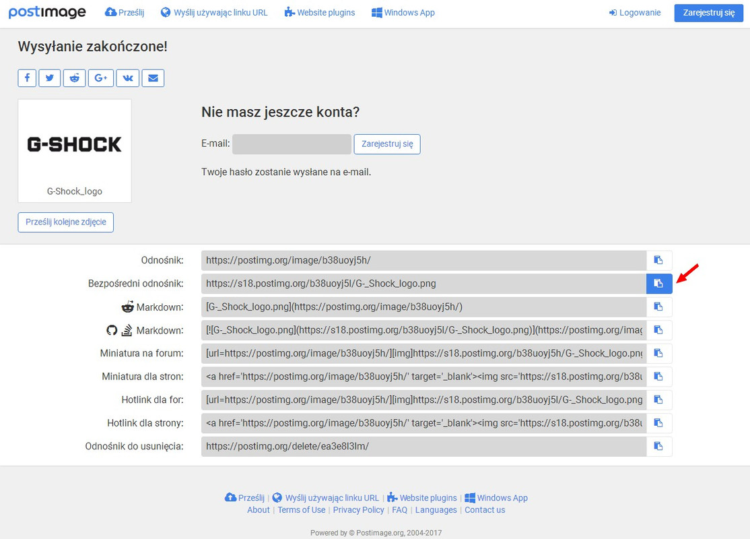Copy the Hotlink dla strony code
The height and width of the screenshot is (539, 750).
pos(659,423)
